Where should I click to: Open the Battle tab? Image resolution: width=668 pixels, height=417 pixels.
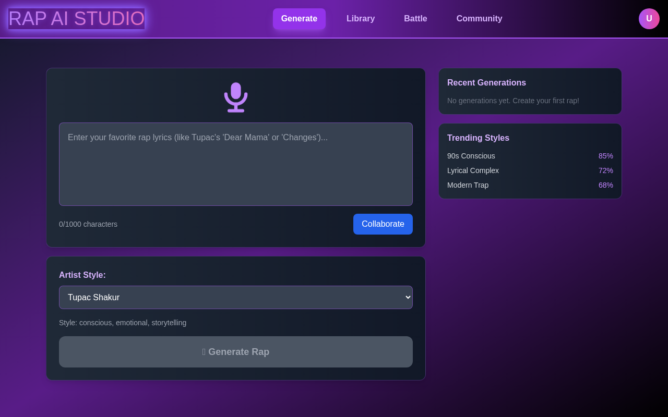point(415,18)
